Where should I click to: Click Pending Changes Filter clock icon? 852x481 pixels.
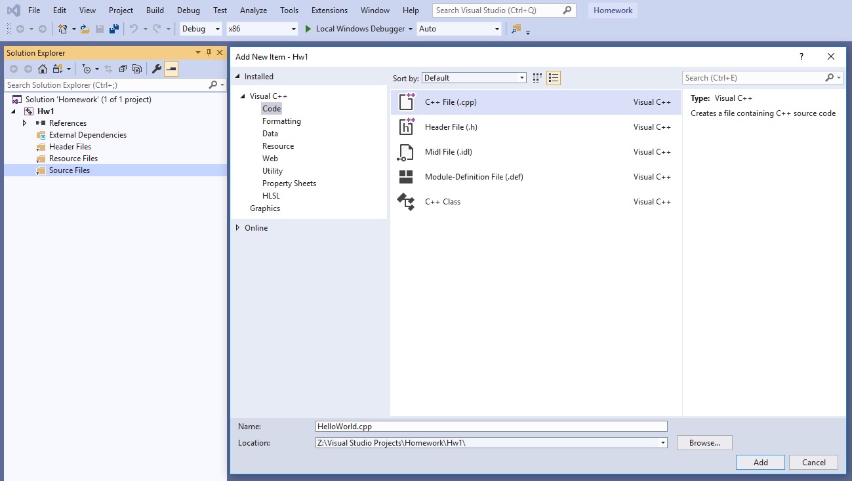[87, 69]
